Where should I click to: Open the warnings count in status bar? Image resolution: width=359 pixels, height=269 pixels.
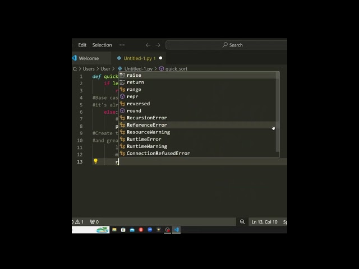[x=80, y=222]
